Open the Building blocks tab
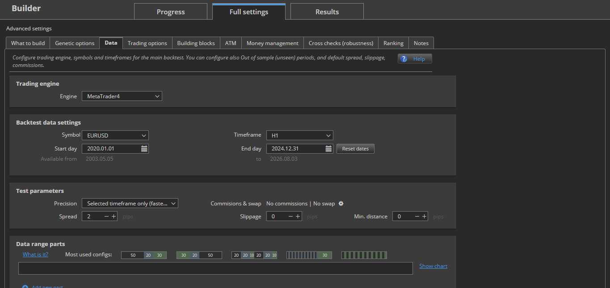The height and width of the screenshot is (288, 610). 196,43
